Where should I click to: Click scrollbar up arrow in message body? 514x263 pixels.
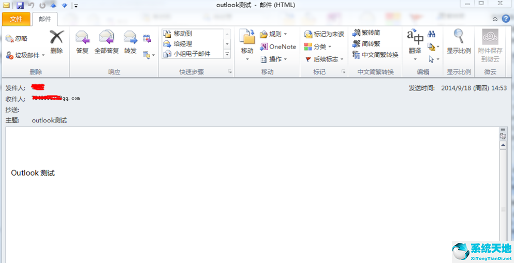[x=503, y=145]
